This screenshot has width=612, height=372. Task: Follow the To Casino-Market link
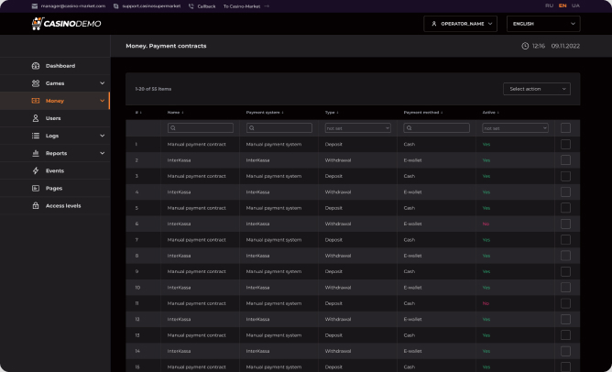(x=242, y=5)
